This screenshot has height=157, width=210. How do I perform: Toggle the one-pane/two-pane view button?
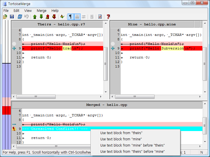[x=77, y=17]
